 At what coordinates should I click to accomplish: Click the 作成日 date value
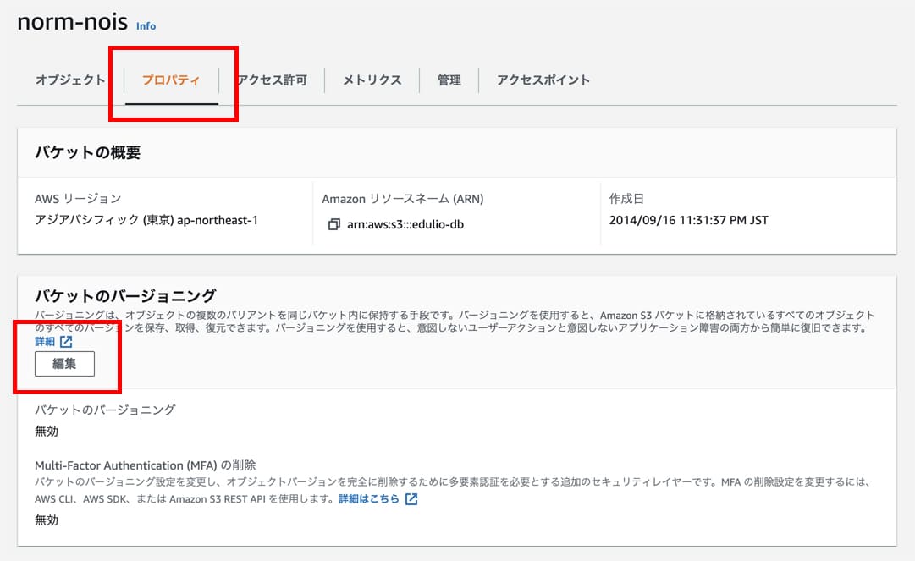[688, 221]
